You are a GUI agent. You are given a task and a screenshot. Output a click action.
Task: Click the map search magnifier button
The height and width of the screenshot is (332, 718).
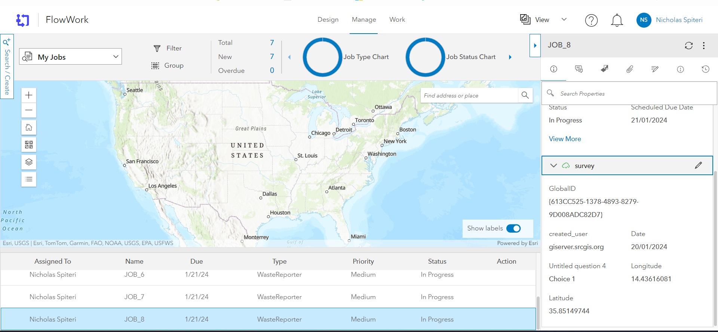pos(525,95)
